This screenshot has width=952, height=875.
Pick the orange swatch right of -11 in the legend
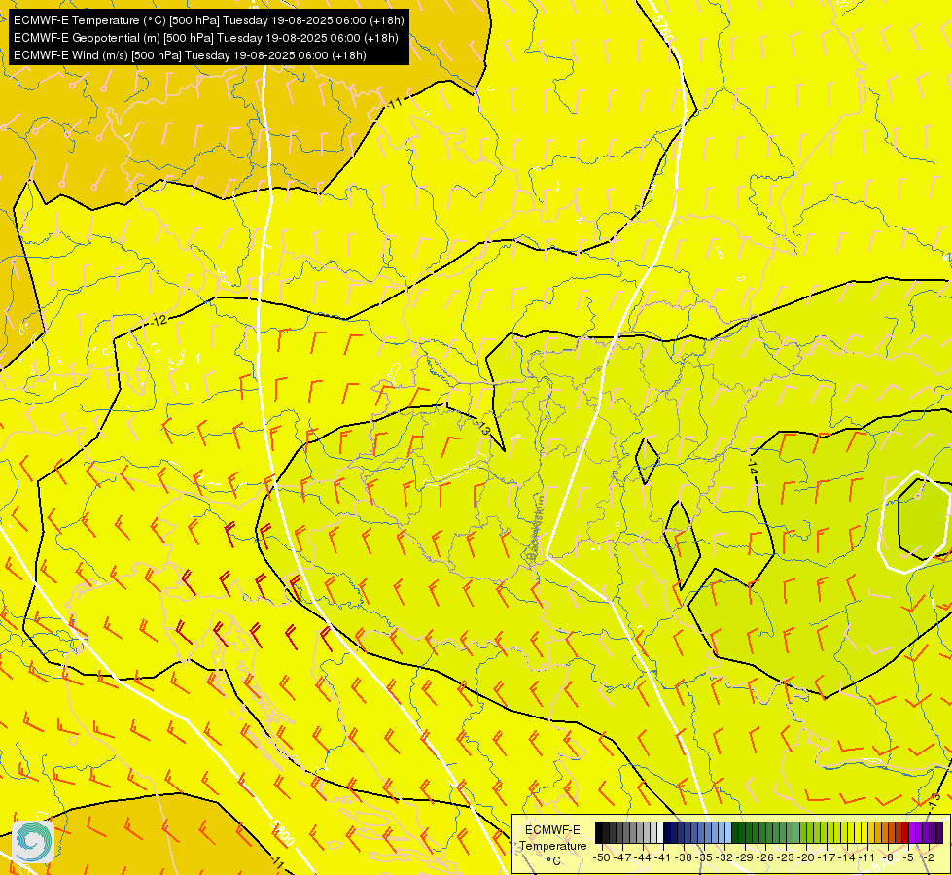[x=872, y=832]
